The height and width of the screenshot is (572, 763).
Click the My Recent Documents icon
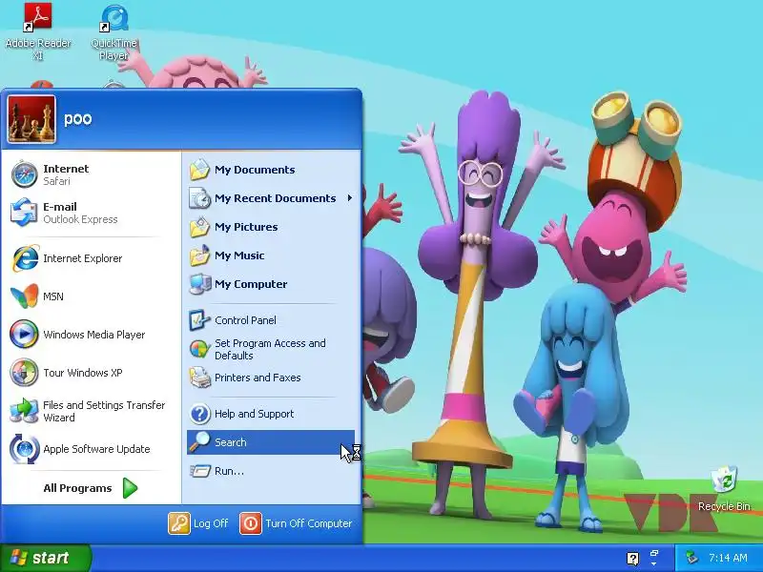199,198
